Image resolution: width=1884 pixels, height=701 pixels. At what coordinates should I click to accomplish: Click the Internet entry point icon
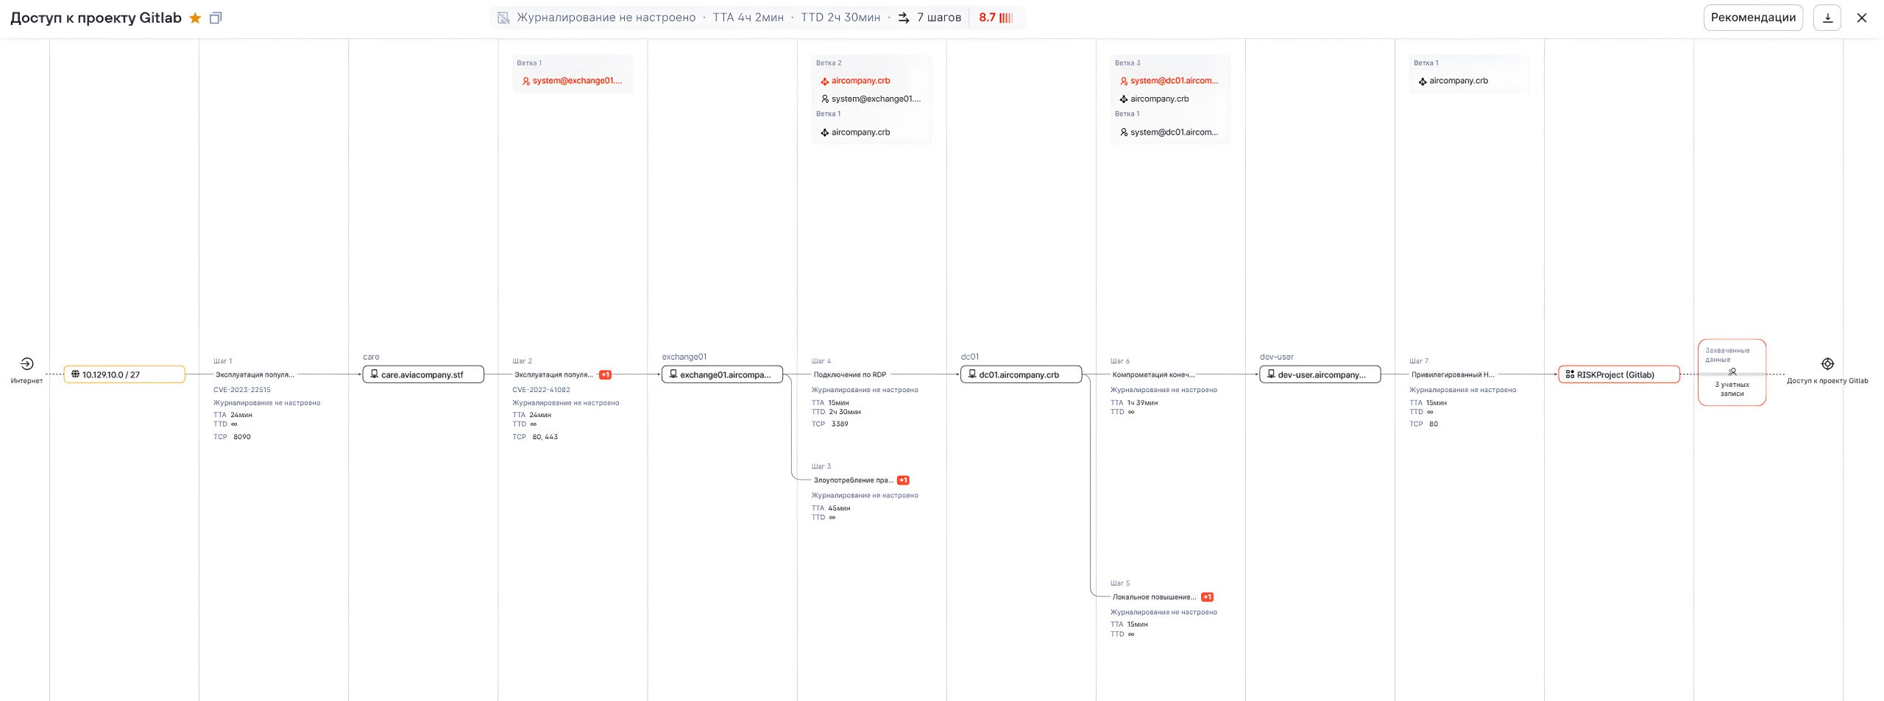(26, 364)
